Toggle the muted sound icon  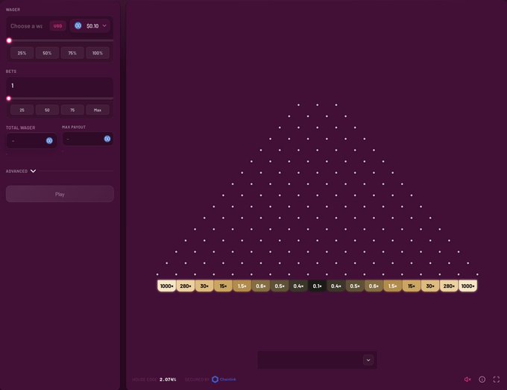467,380
